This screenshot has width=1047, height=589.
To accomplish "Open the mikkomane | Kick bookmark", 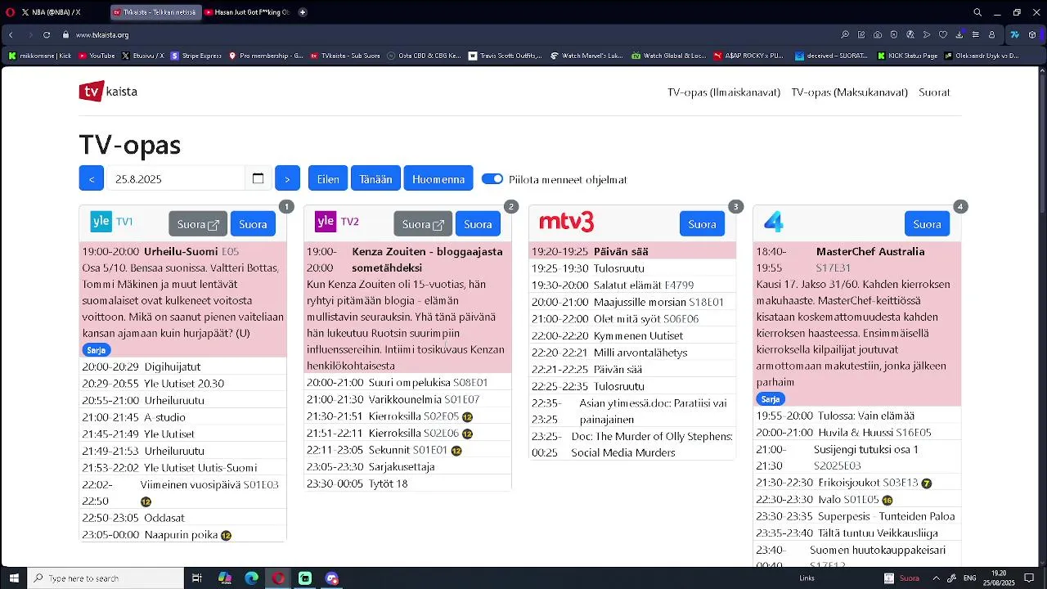I will click(40, 56).
